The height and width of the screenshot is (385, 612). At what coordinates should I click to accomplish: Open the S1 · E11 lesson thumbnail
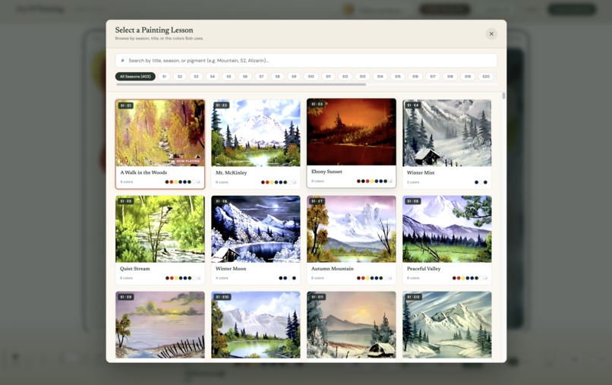point(352,325)
